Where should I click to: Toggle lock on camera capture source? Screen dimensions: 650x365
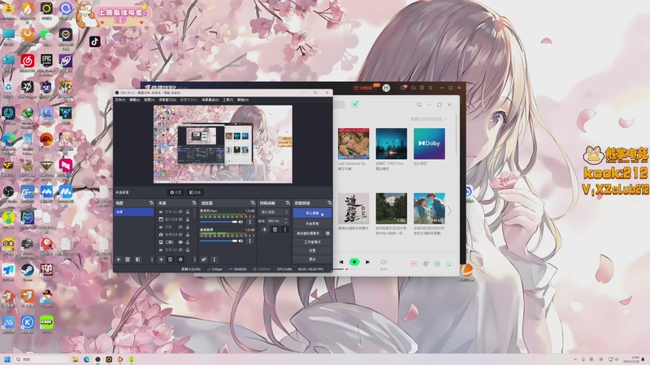(x=188, y=234)
